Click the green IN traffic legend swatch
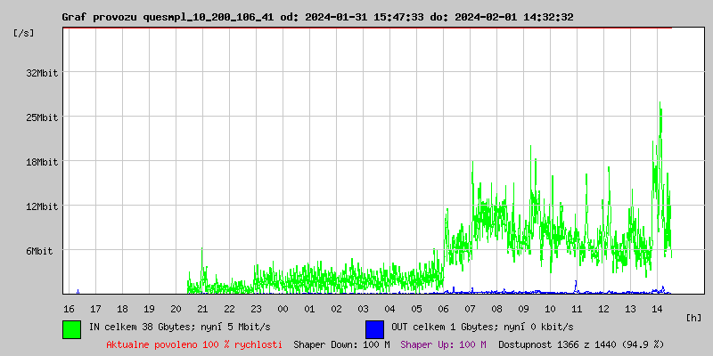This screenshot has width=713, height=356. 72,328
